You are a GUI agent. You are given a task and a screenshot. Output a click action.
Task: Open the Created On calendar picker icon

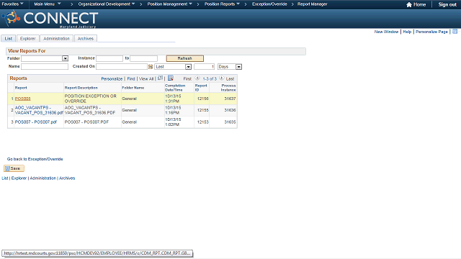tap(151, 67)
